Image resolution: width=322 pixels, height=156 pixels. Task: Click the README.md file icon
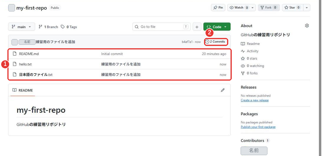(x=14, y=54)
